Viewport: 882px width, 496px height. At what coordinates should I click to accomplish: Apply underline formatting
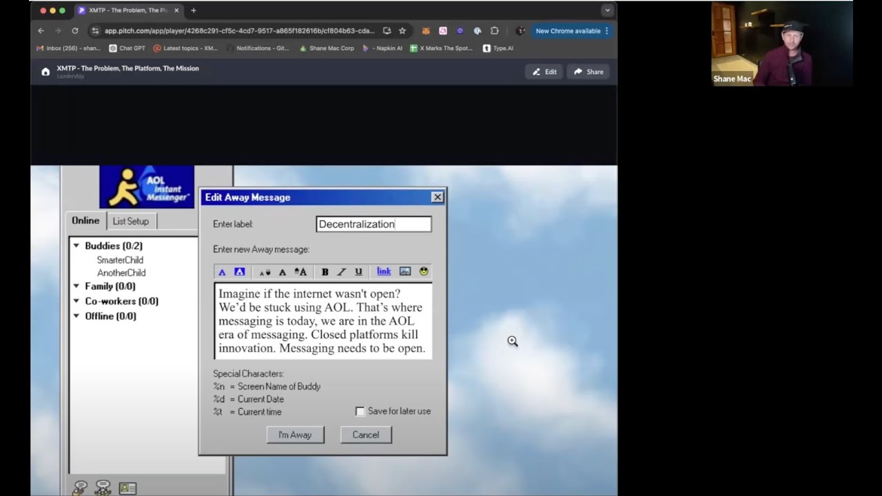tap(358, 272)
